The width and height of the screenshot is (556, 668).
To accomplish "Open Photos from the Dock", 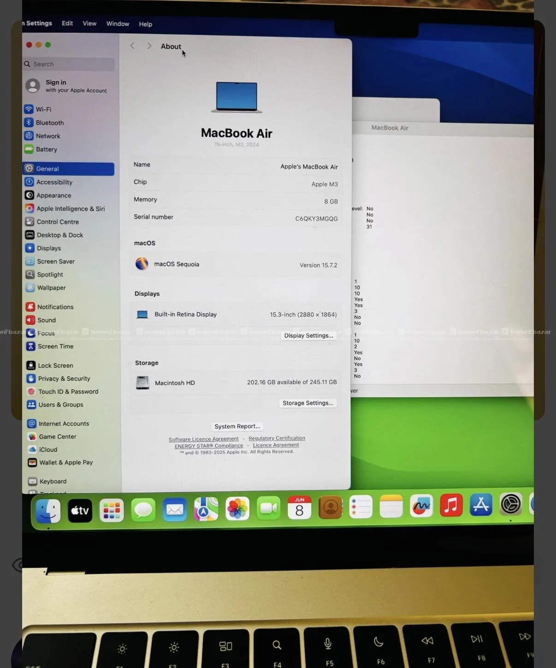I will (237, 509).
